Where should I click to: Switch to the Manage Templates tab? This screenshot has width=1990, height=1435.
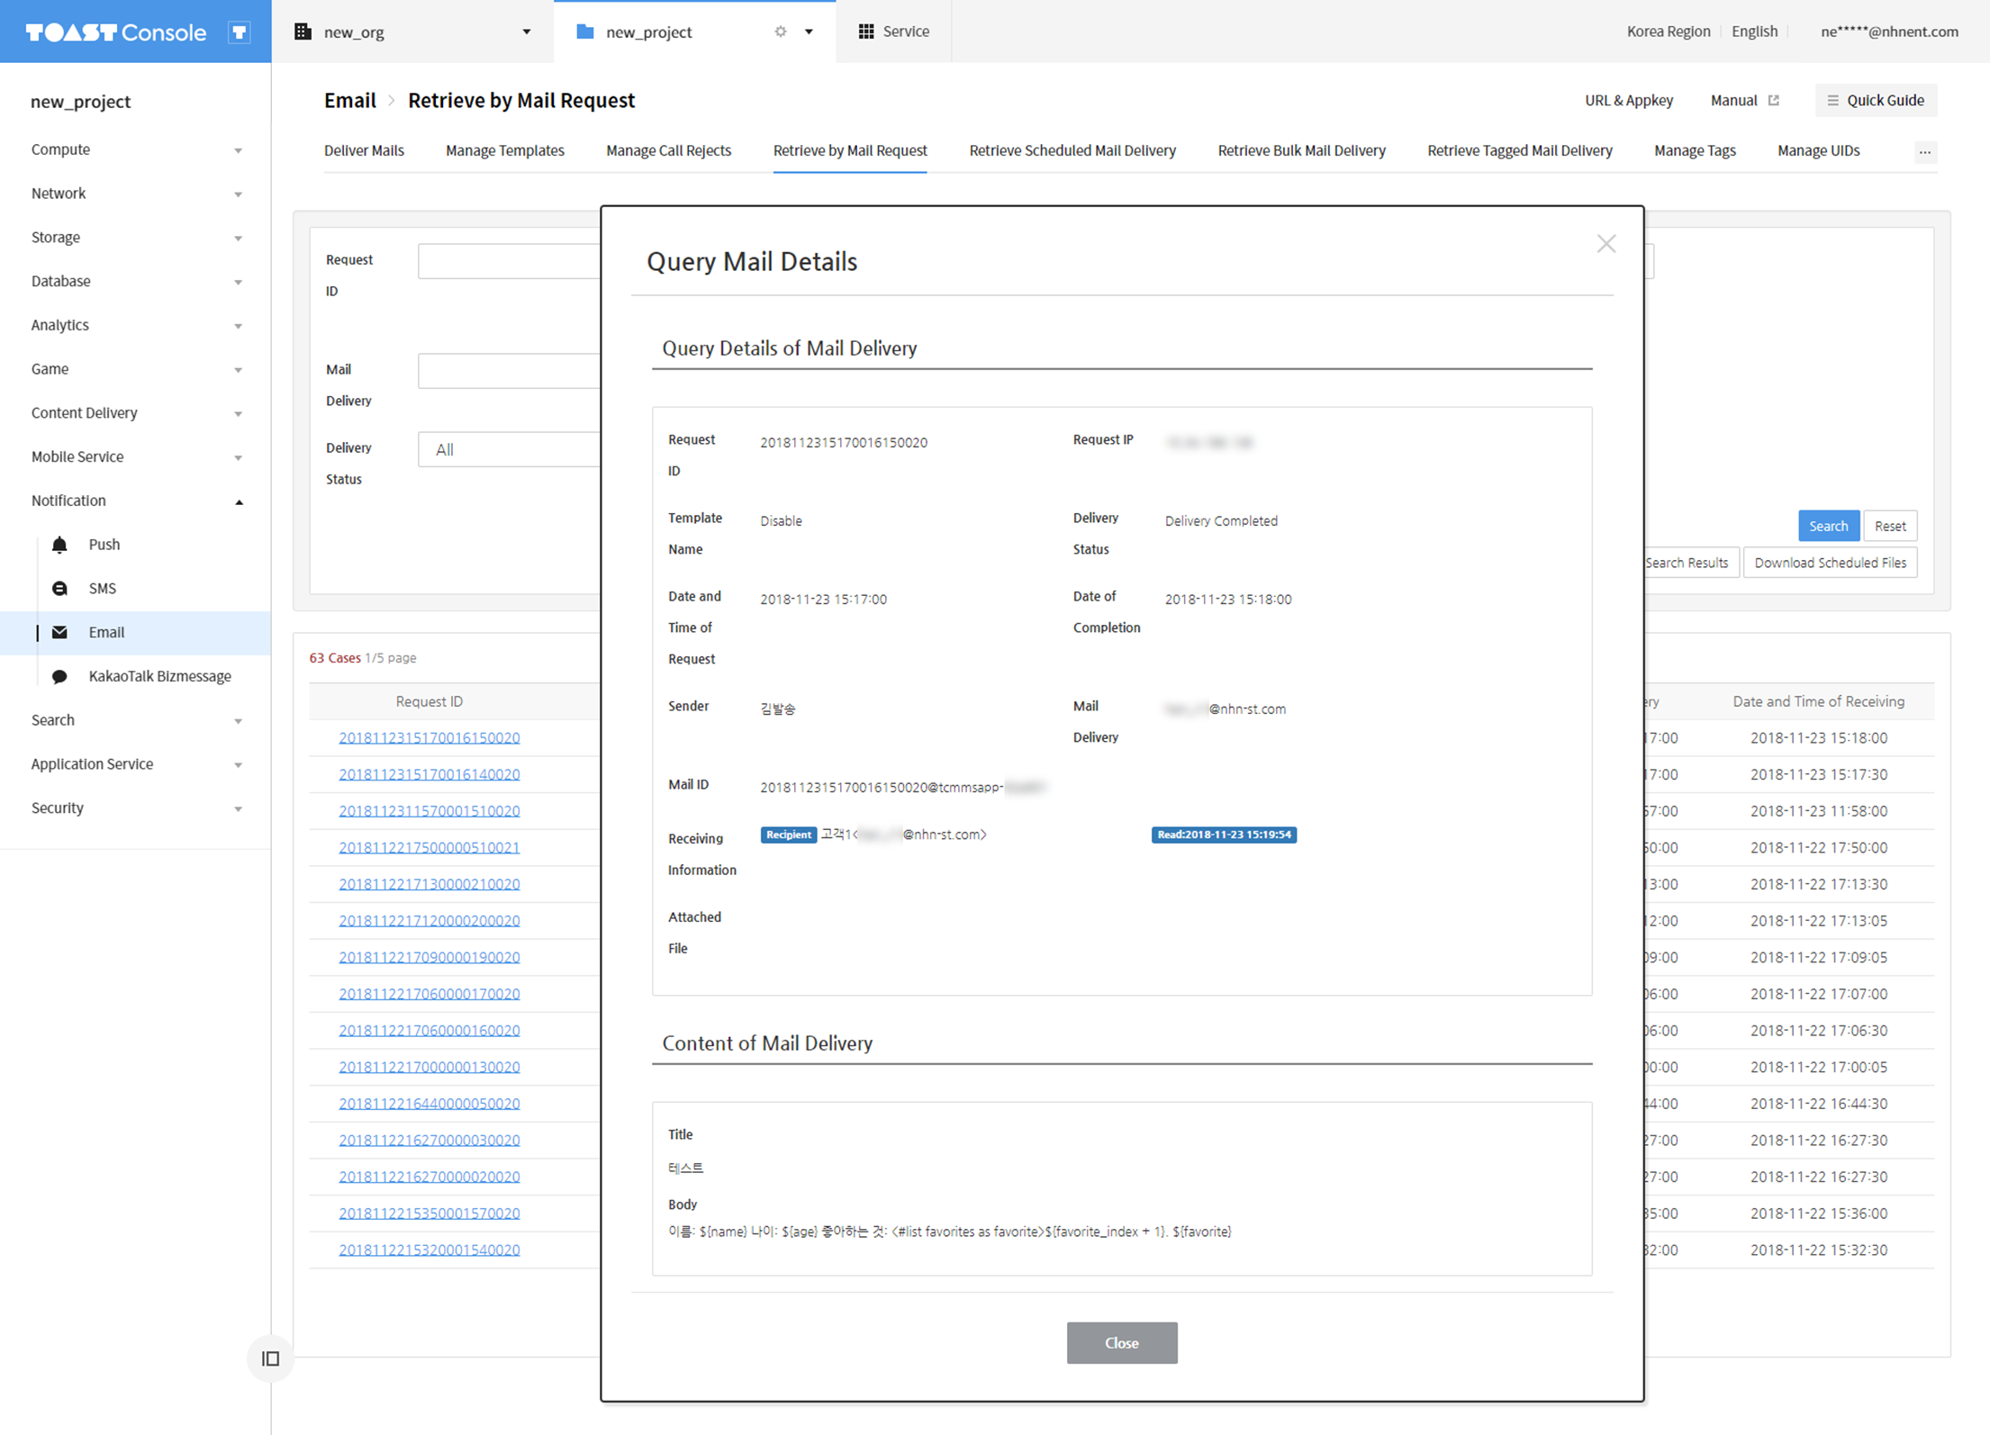point(504,150)
